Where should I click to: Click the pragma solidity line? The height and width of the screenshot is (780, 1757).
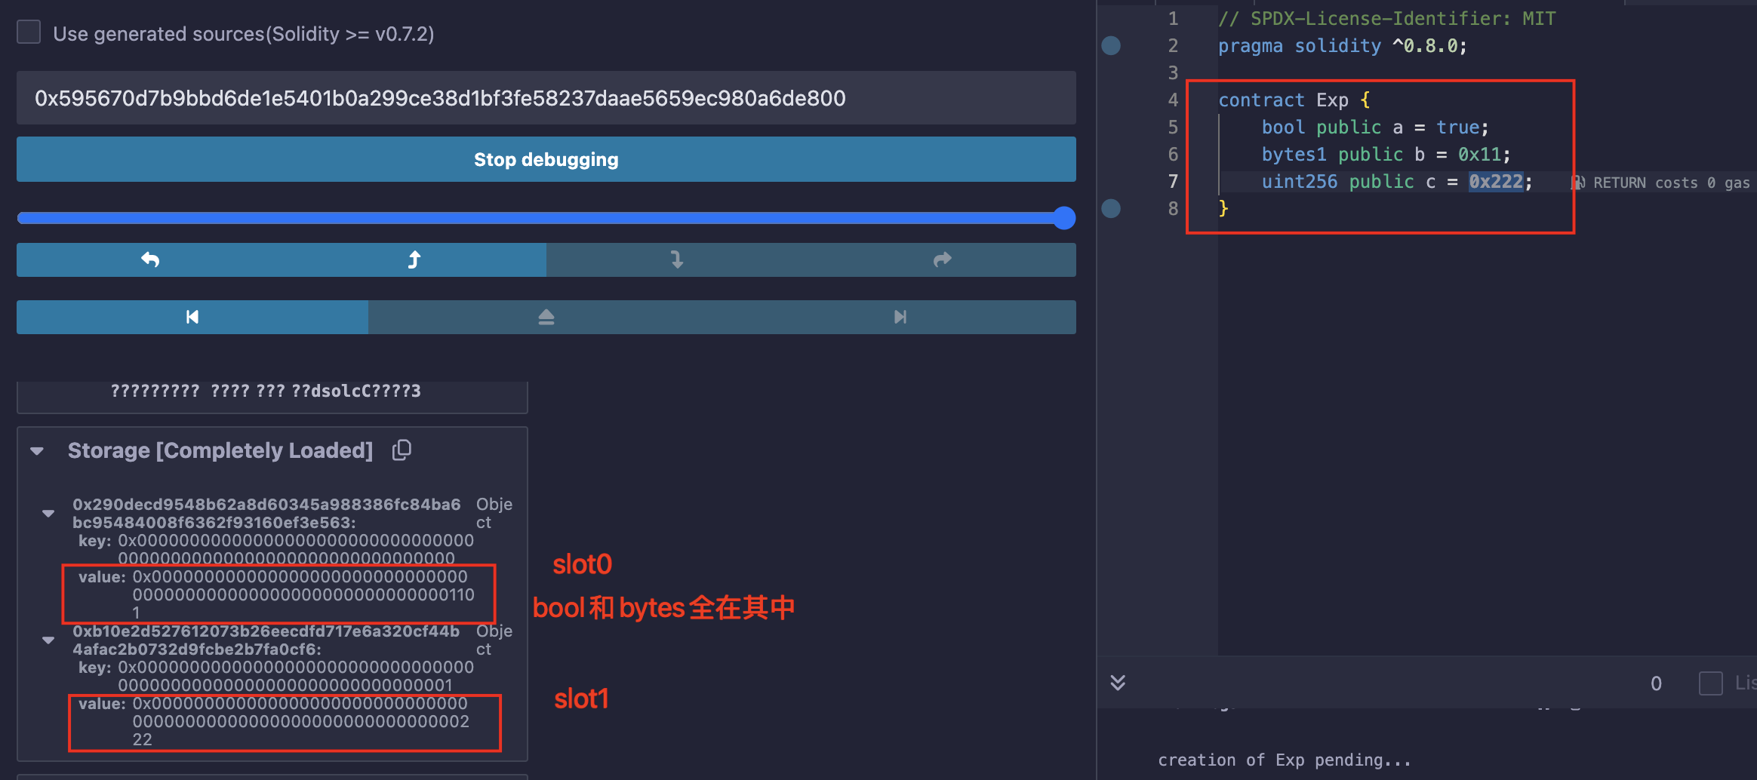1342,45
